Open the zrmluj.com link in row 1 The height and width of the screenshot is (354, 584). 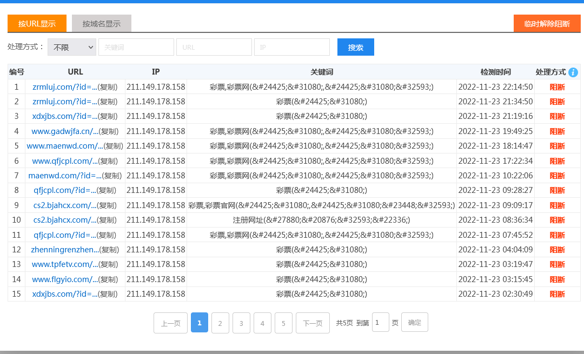pos(64,87)
